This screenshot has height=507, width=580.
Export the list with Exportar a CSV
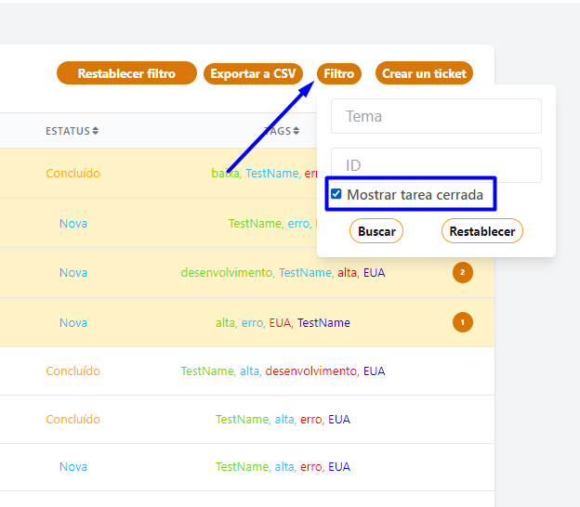[x=253, y=73]
